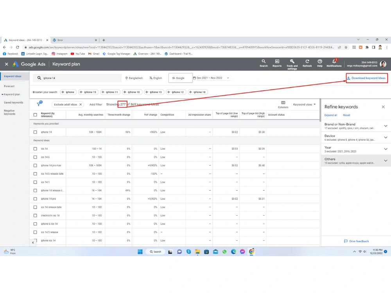Remove the Exclude adult ideas filter
The height and width of the screenshot is (293, 391).
pyautogui.click(x=81, y=104)
